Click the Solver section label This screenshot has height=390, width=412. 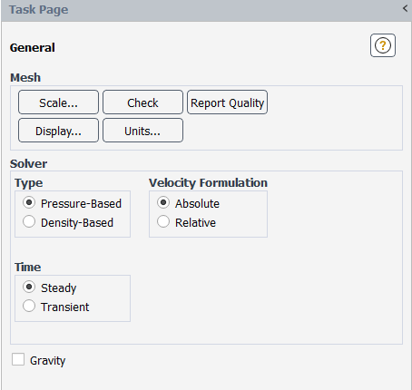coord(29,163)
